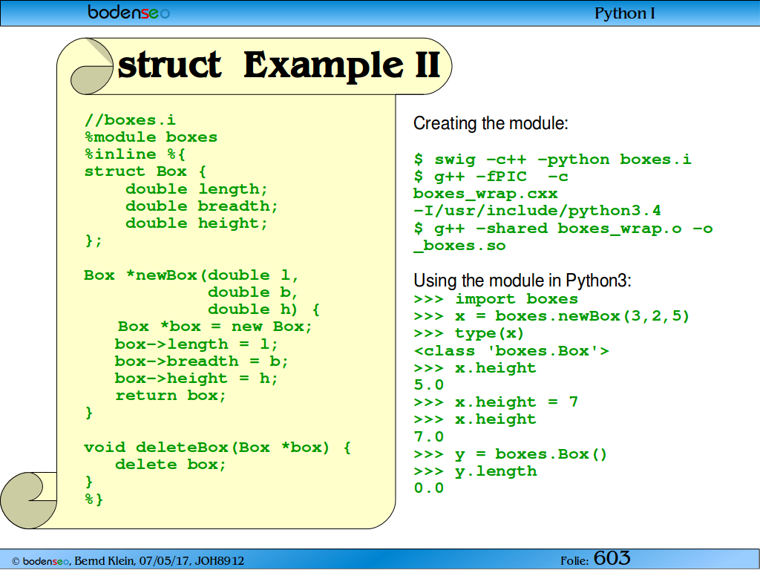Select the '7.0' output value

tap(429, 436)
